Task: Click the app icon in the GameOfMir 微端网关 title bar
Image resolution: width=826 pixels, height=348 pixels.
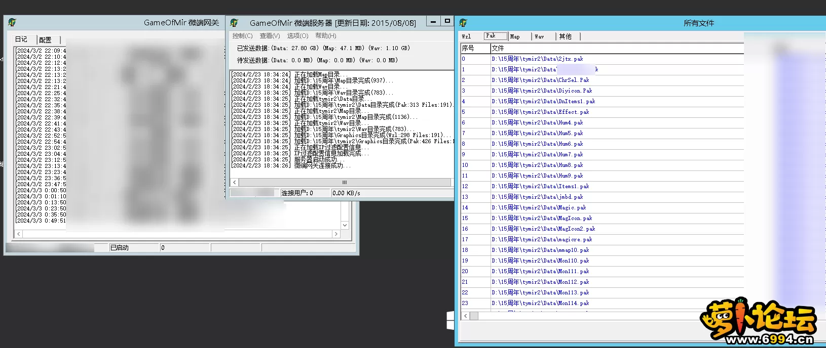Action: pos(12,22)
